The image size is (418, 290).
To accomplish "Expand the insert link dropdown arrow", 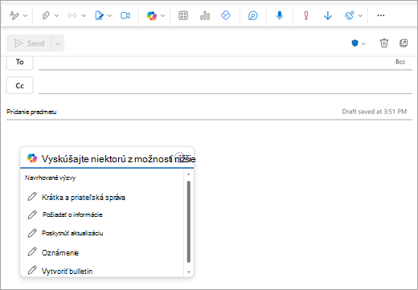I will (84, 16).
